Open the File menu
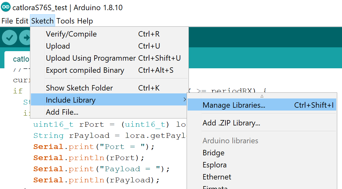This screenshot has height=189, width=342. 7,21
